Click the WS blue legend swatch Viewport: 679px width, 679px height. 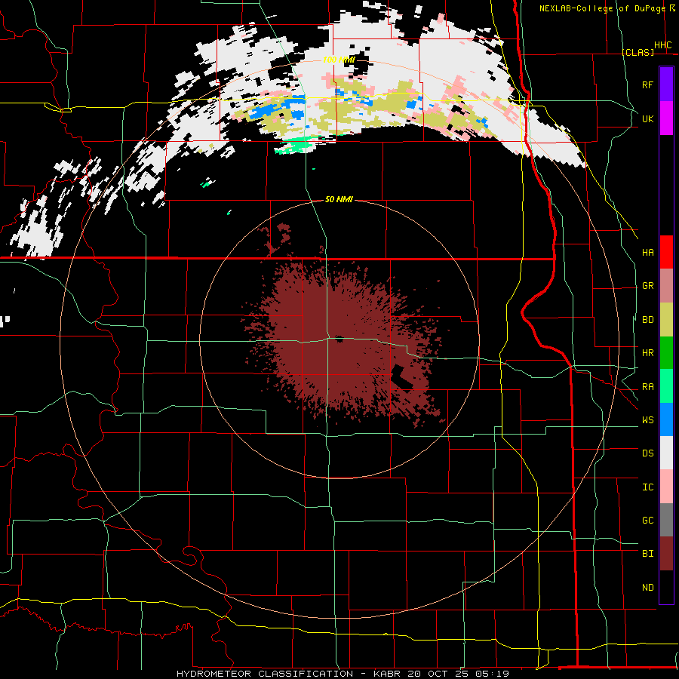(x=666, y=419)
